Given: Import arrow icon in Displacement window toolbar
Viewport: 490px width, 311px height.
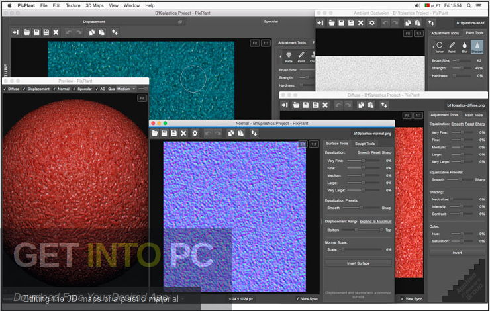Looking at the screenshot, I should [x=15, y=32].
